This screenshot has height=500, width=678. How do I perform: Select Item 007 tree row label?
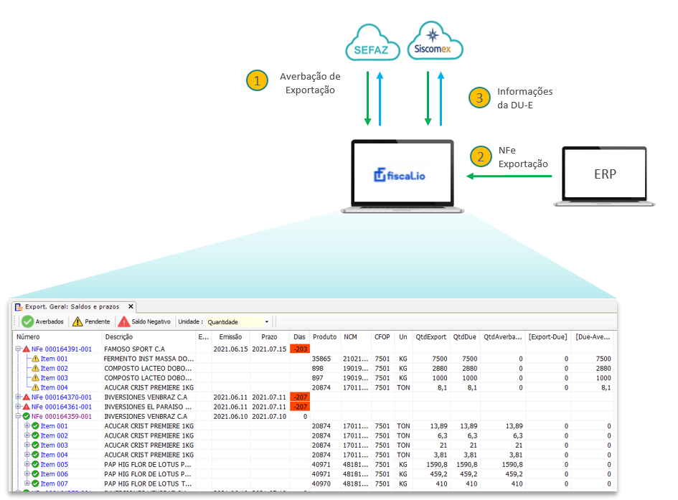54,484
